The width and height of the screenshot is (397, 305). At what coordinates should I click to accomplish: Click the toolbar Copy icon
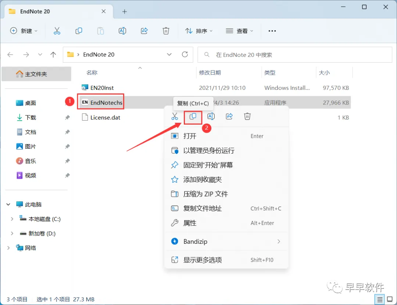tap(79, 31)
